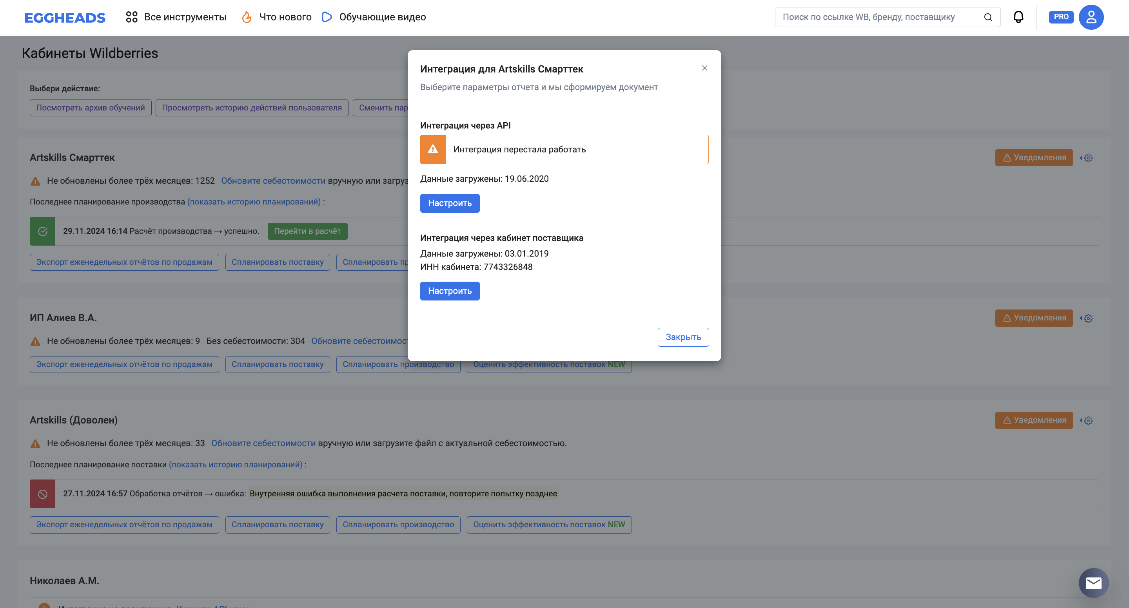Click показать историю планирований for Смарттек
Image resolution: width=1129 pixels, height=608 pixels.
tap(254, 202)
